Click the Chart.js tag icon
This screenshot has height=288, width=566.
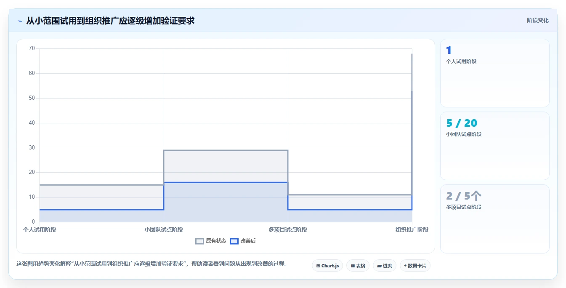coord(318,266)
